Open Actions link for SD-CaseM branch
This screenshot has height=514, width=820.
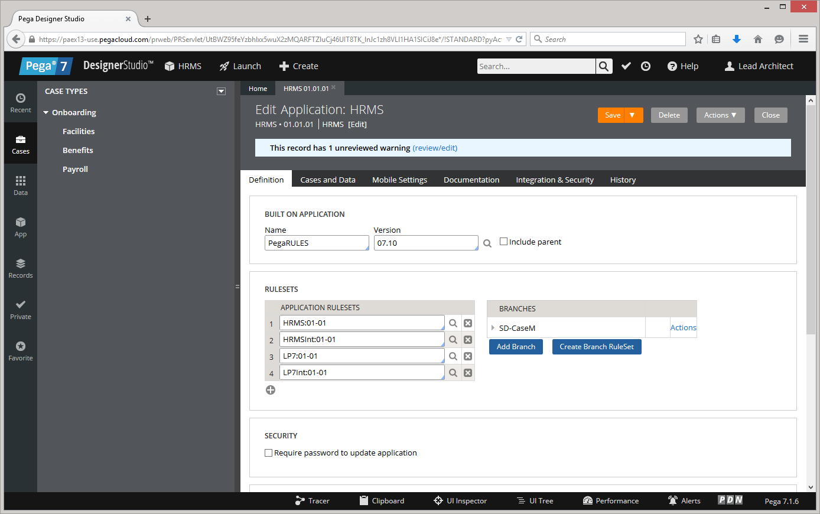[683, 327]
